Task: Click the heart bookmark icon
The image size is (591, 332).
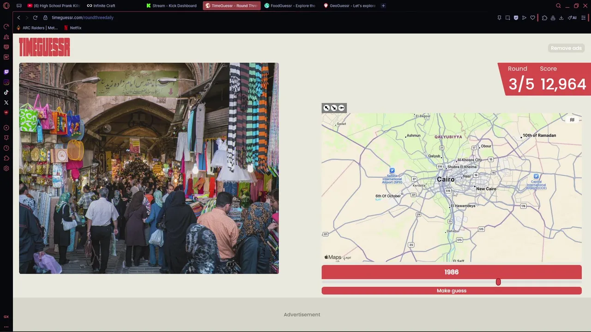Action: pos(532,18)
